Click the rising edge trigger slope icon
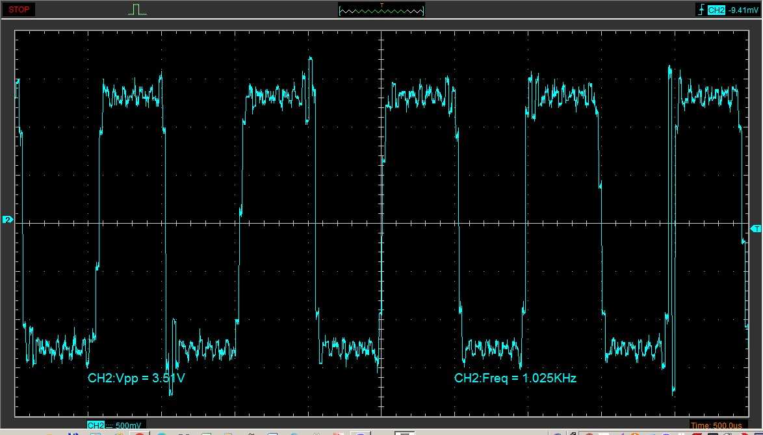763x435 pixels. point(701,10)
